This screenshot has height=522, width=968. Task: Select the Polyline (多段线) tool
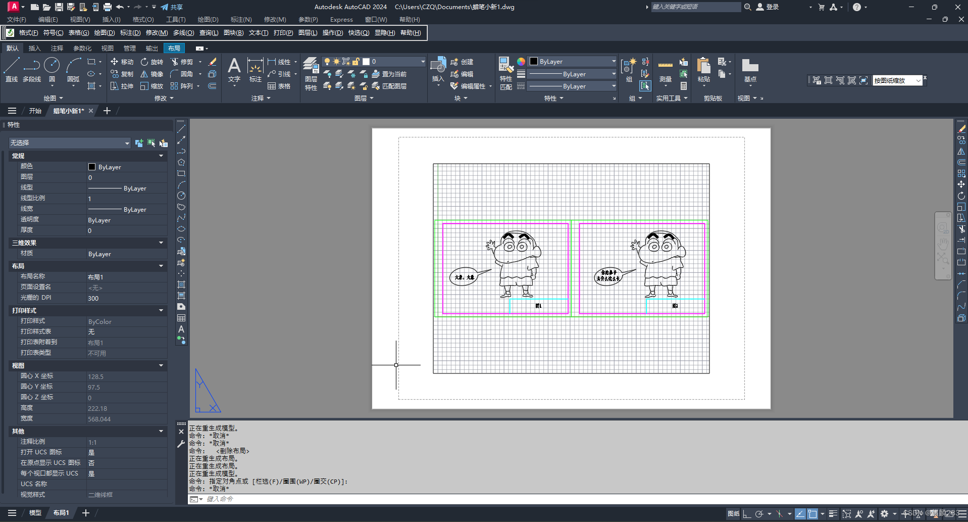point(32,70)
